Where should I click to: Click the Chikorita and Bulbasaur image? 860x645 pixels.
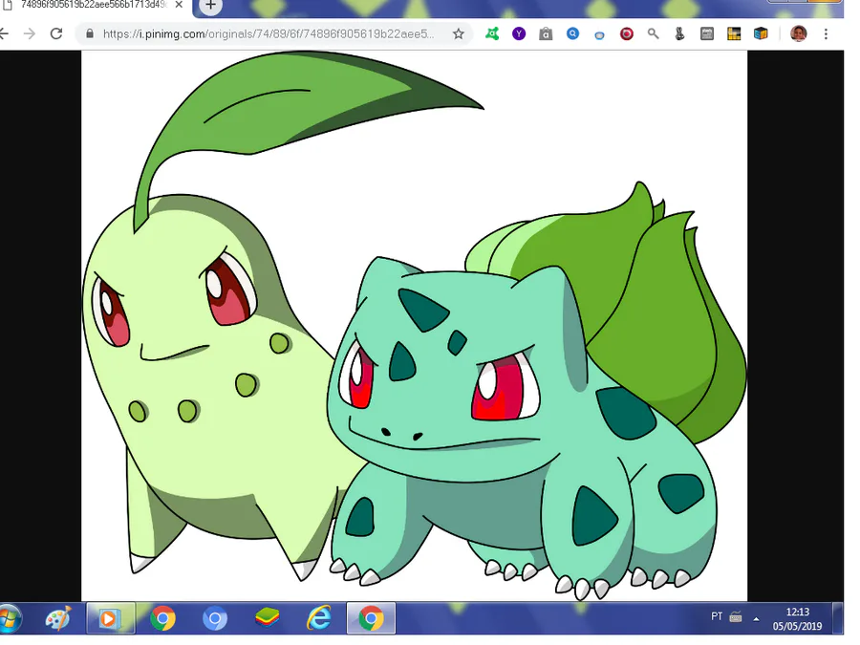414,326
